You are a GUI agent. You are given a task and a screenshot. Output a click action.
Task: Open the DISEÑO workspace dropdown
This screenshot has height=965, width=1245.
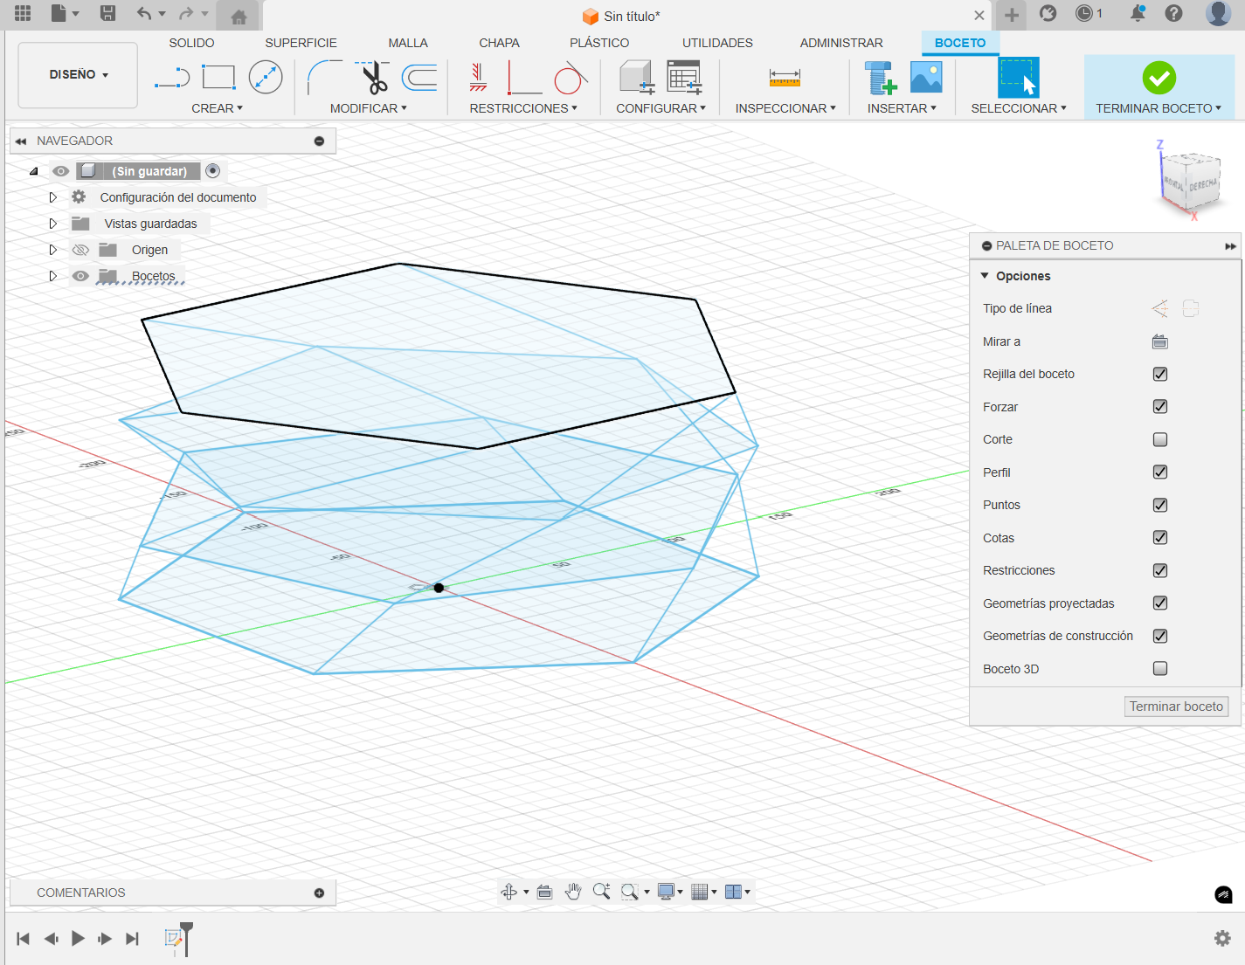(78, 75)
